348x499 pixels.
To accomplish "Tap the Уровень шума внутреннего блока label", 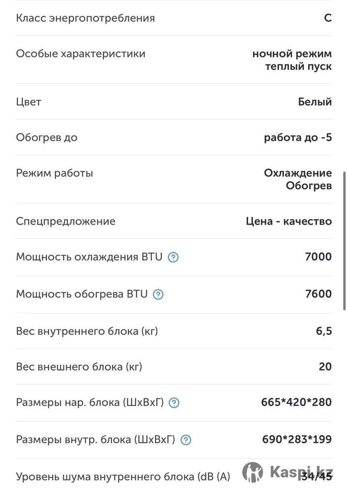I will pyautogui.click(x=123, y=477).
